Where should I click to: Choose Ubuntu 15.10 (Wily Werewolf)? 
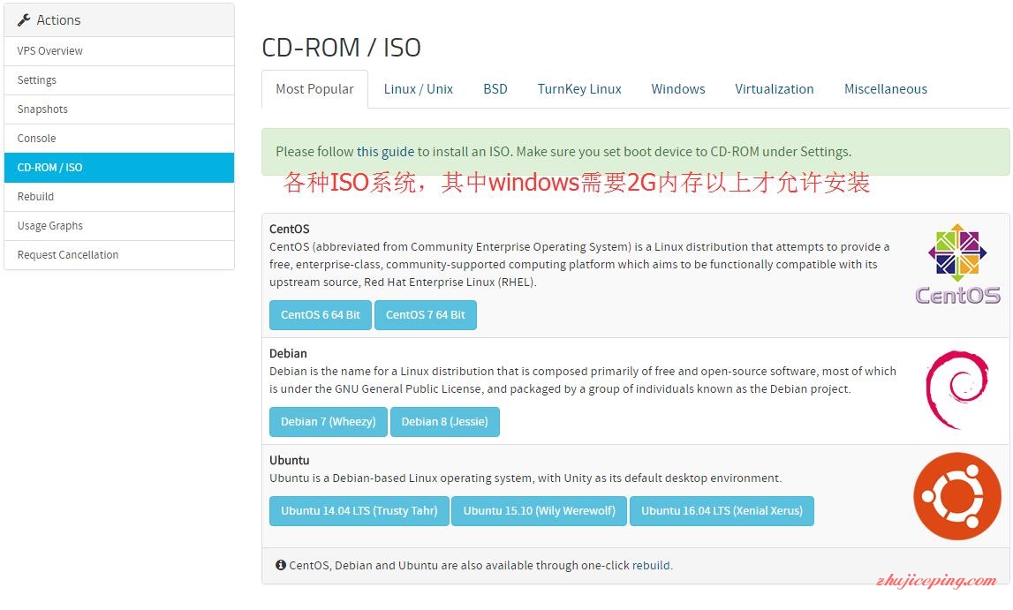pos(539,511)
